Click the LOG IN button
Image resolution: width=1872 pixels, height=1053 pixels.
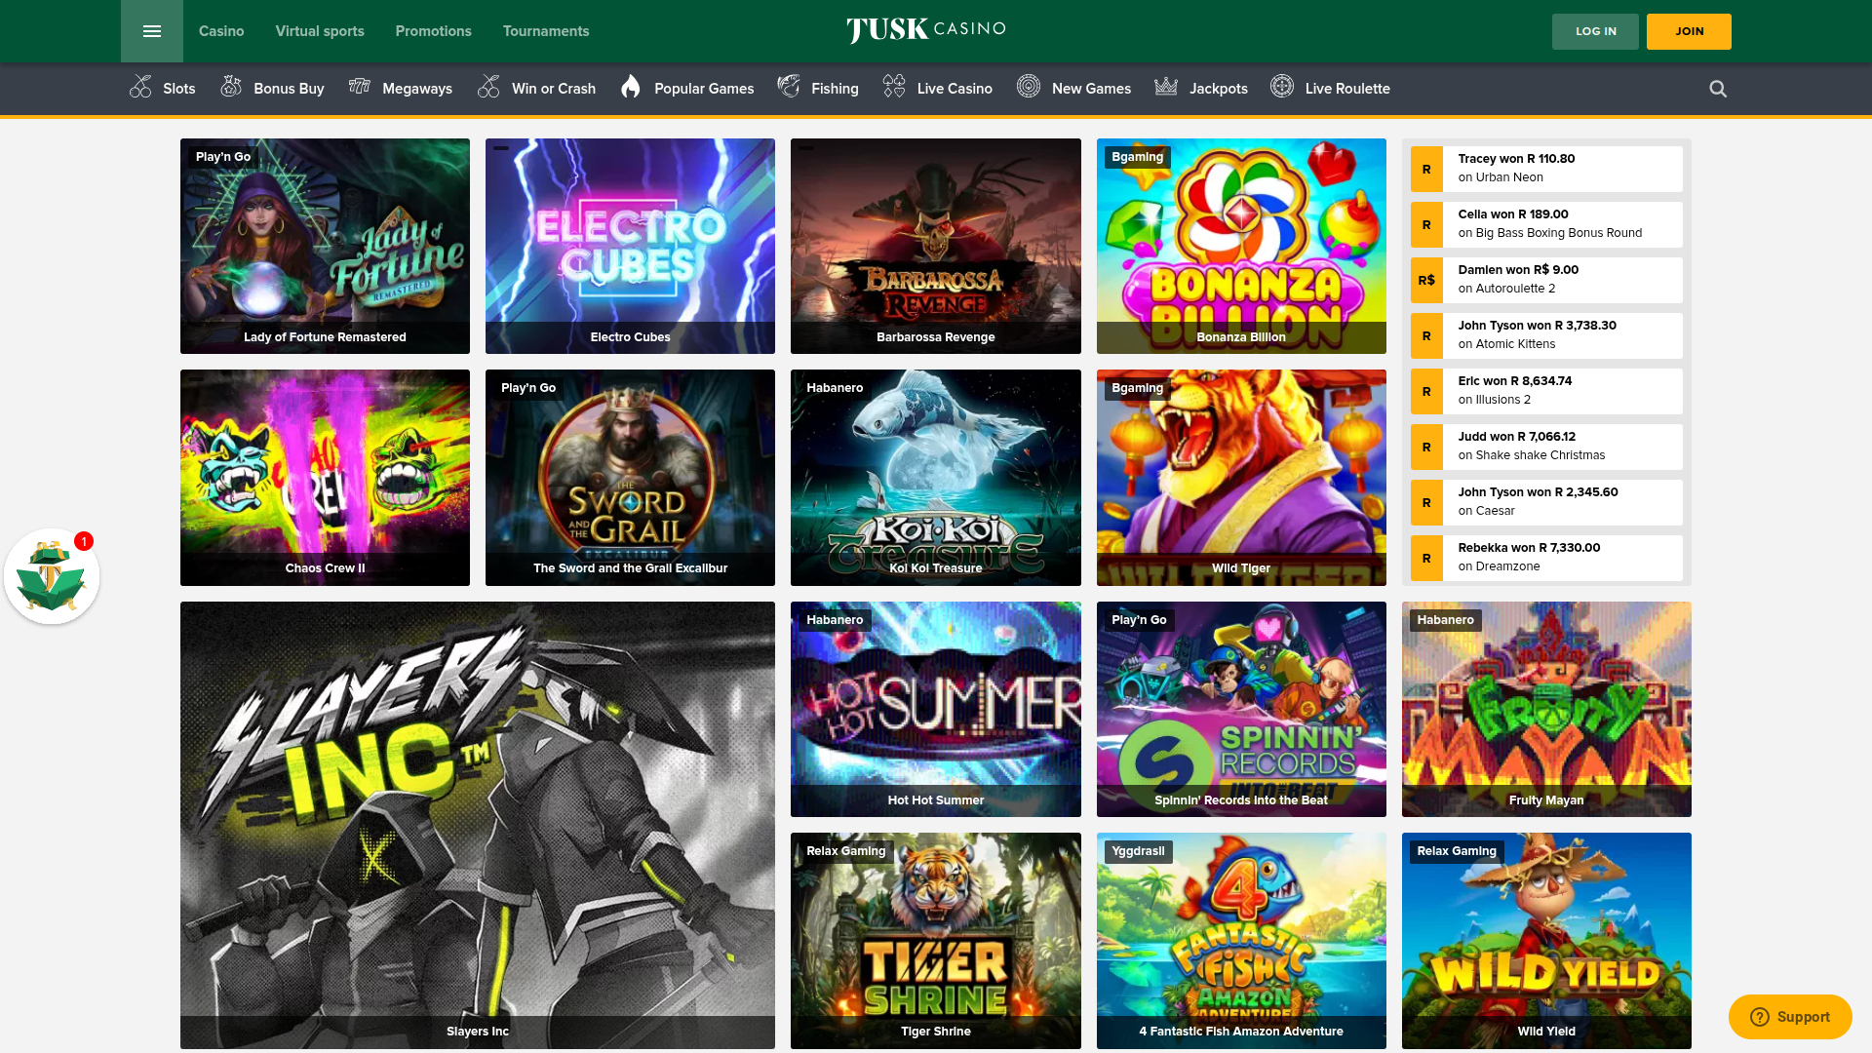tap(1595, 30)
